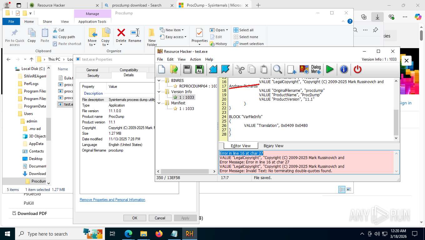
Task: Open the Edit menu in Resource Hacker
Action: click(x=170, y=59)
